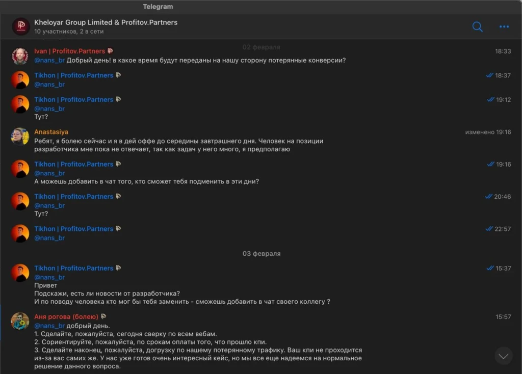
Task: Click the Telegram window title
Action: [x=158, y=6]
